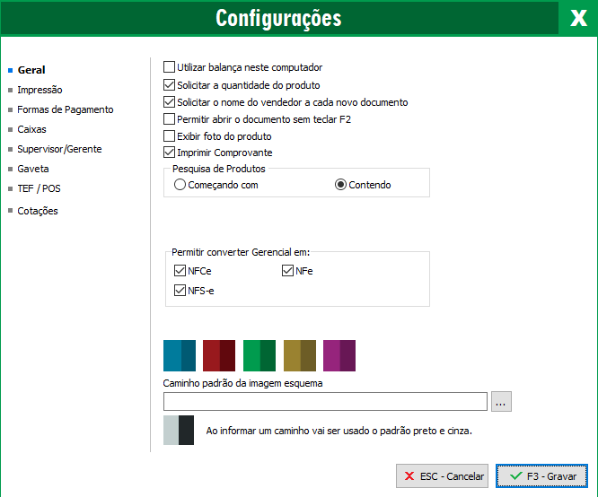Click the gray and black default swatch
Screen dimensions: 598x497
click(x=179, y=430)
